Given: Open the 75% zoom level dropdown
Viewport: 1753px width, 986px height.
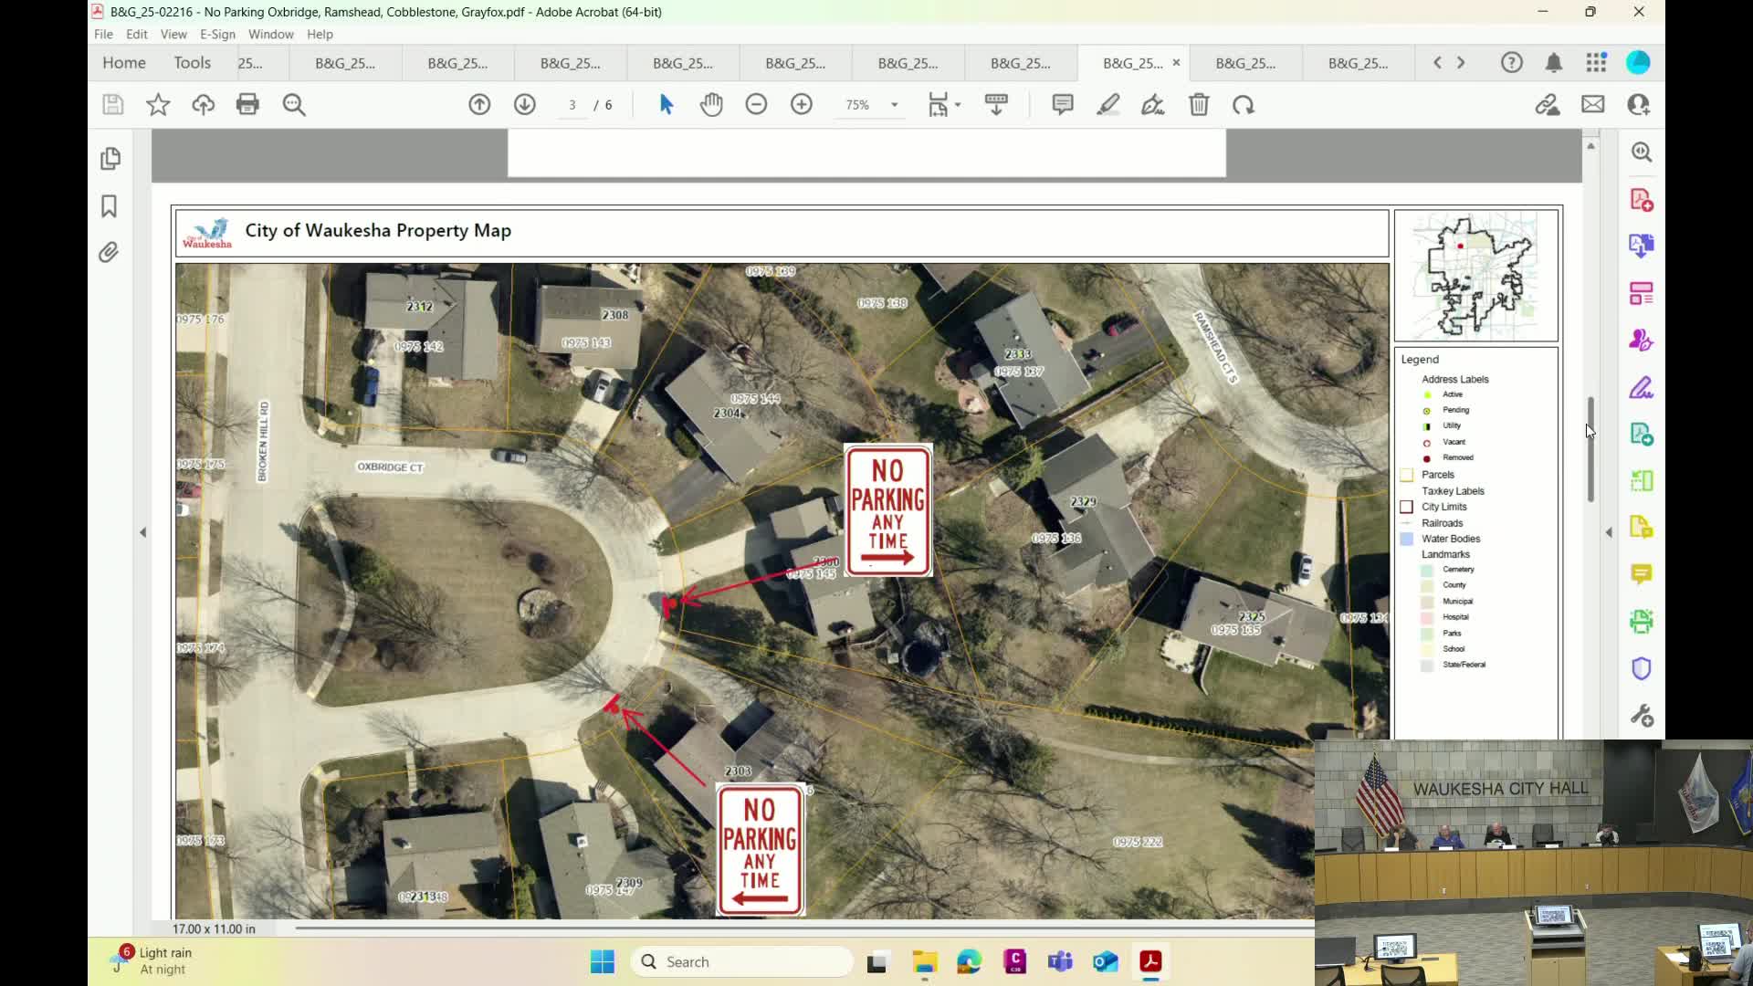Looking at the screenshot, I should click(894, 105).
